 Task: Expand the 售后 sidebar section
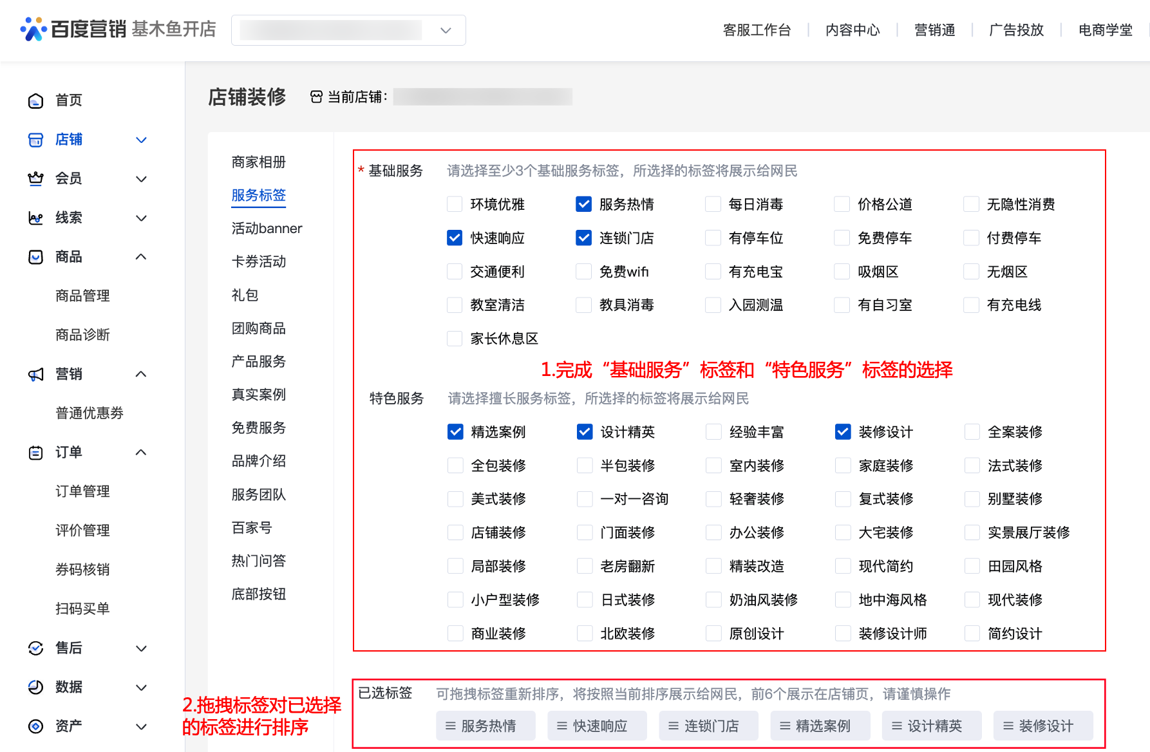pos(141,648)
